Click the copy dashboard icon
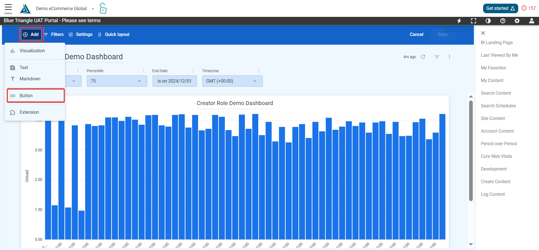 pos(454,29)
